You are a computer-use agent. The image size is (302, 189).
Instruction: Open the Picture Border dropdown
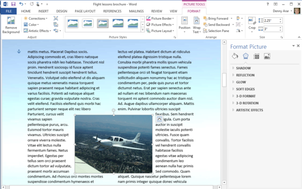160,18
